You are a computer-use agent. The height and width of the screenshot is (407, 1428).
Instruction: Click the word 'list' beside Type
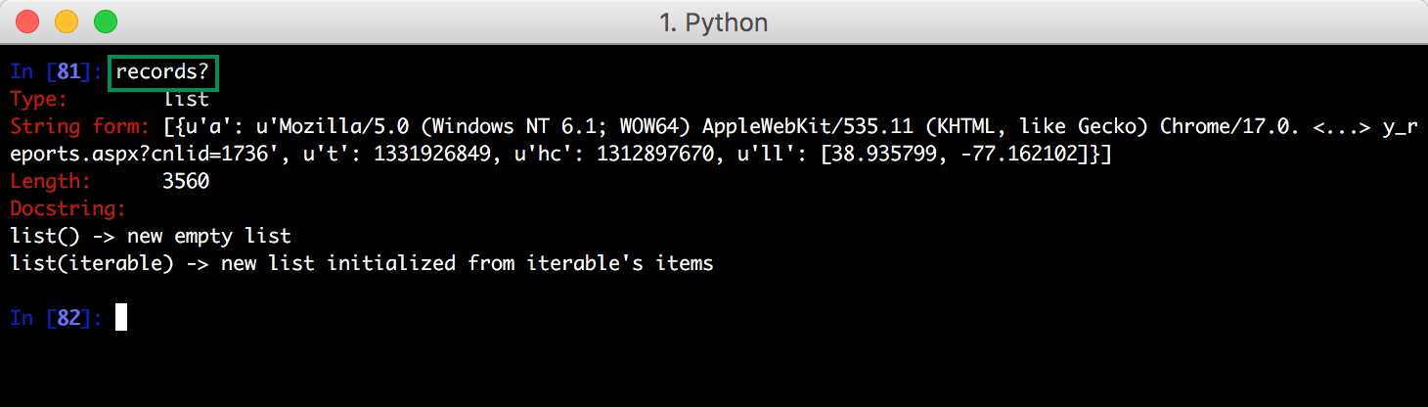[x=186, y=99]
